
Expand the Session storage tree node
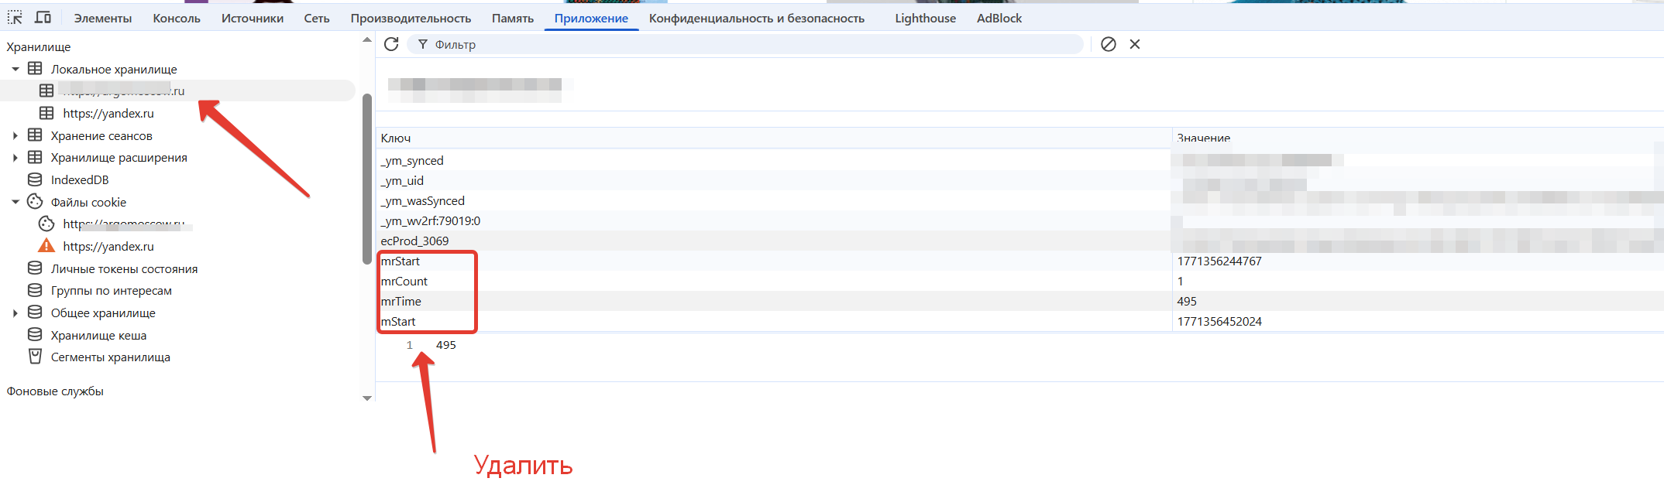pos(15,135)
